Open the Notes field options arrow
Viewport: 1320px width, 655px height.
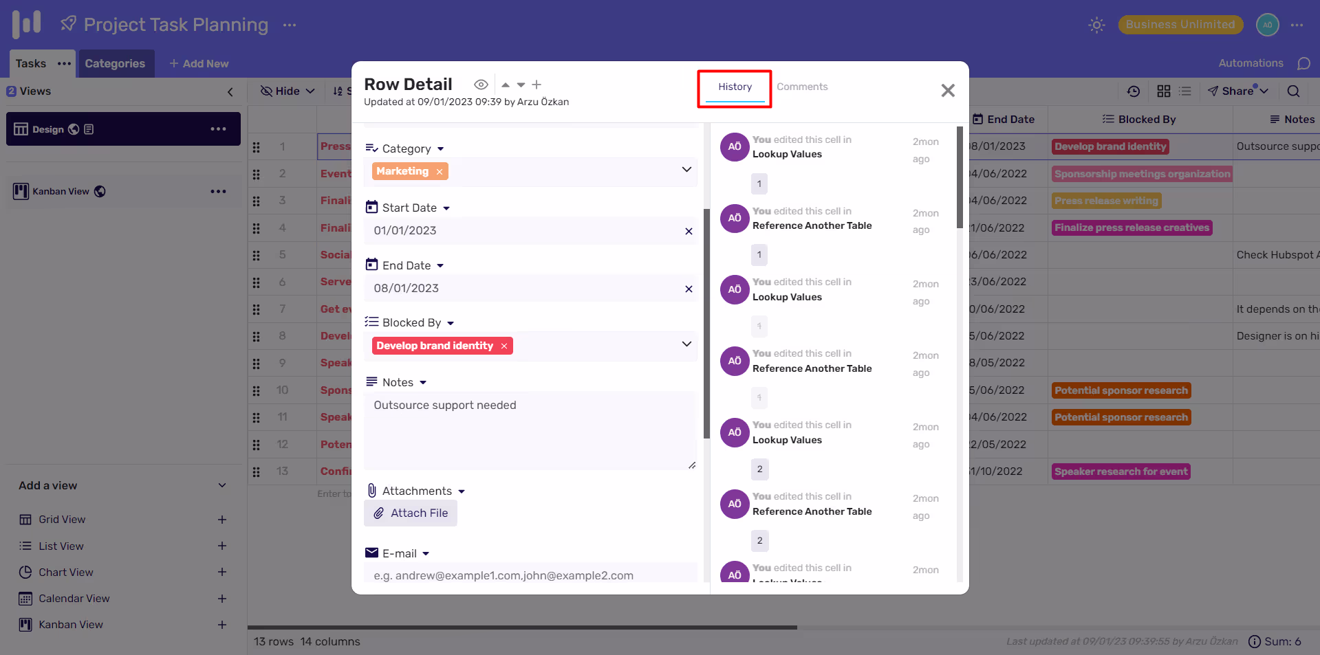pos(423,383)
